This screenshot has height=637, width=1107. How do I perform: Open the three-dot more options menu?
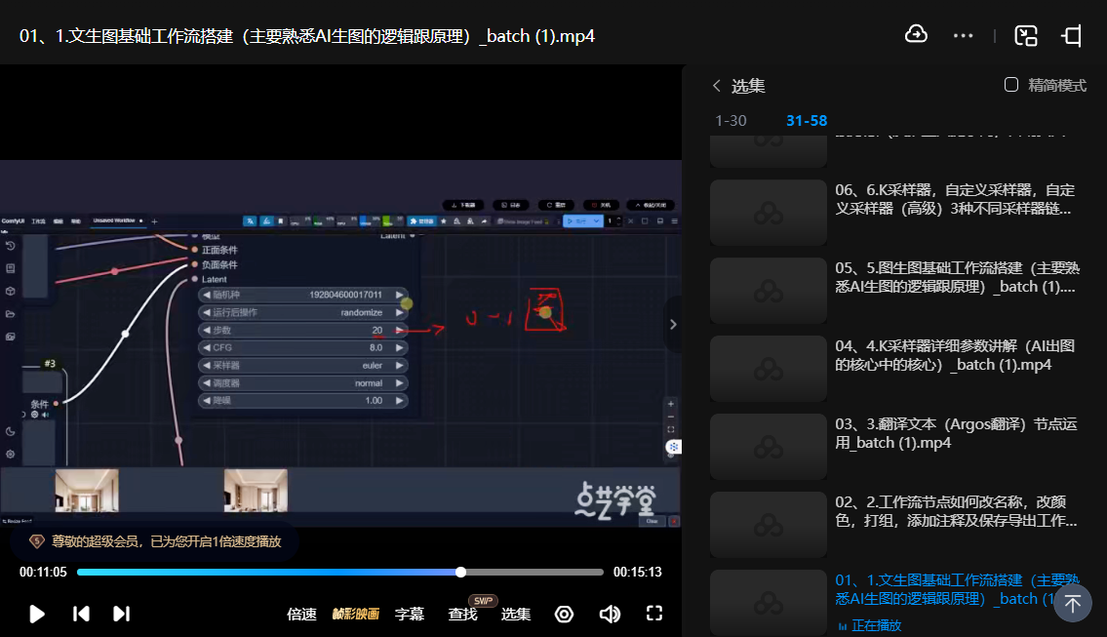963,36
